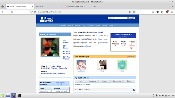
Task: Click Edit Status link
Action: click(x=66, y=47)
